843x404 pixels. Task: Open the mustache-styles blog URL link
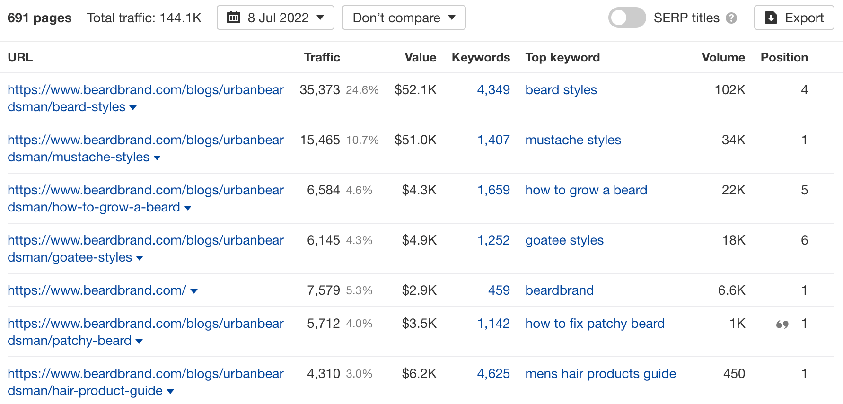coord(146,149)
